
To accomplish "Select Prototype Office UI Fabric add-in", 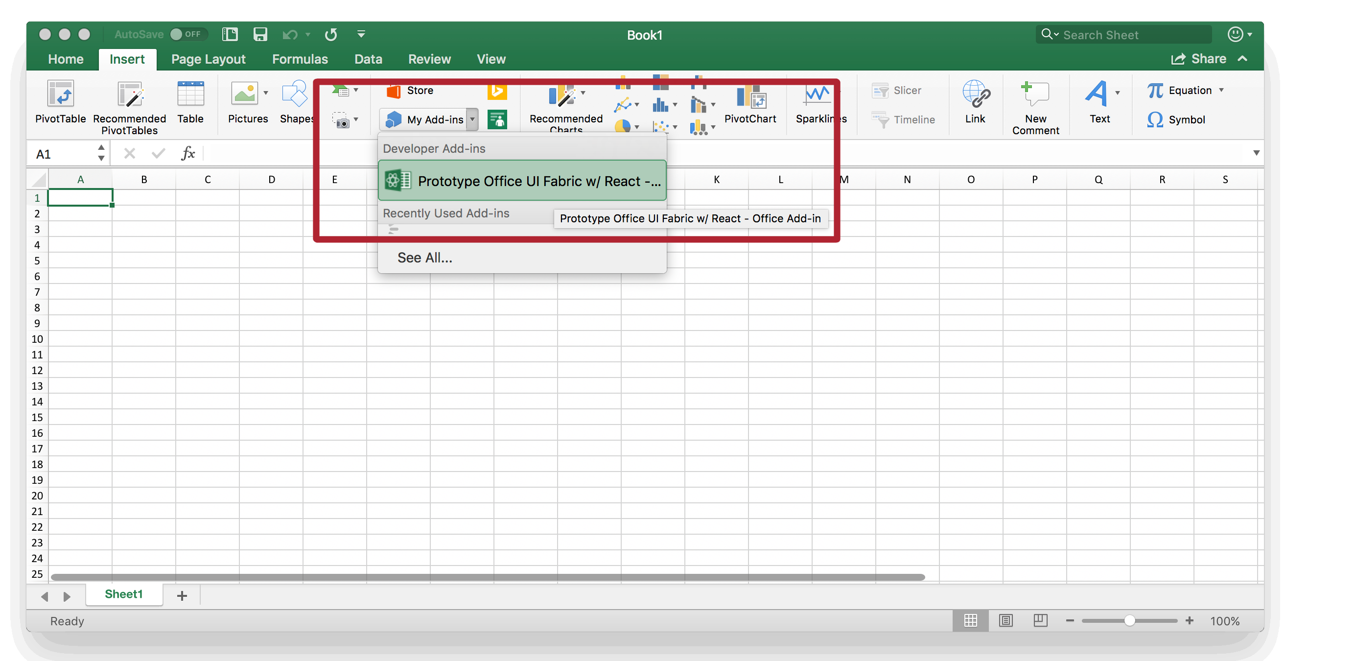I will click(x=522, y=181).
